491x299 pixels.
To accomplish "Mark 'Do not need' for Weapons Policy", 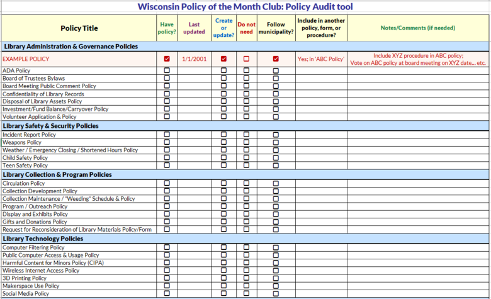I will (246, 143).
